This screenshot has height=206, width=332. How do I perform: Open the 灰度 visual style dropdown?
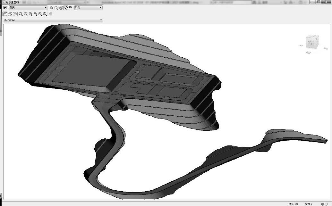(28, 8)
